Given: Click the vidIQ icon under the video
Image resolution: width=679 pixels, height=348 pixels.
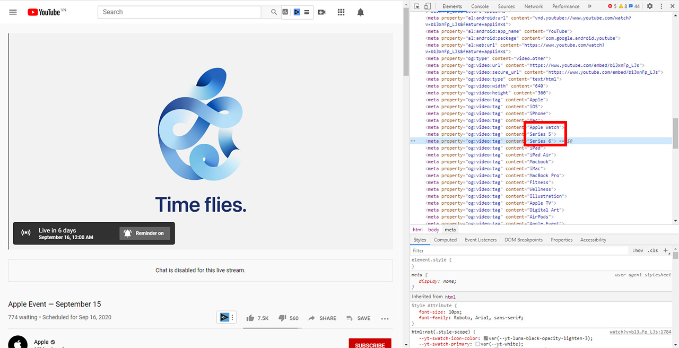Looking at the screenshot, I should point(224,317).
